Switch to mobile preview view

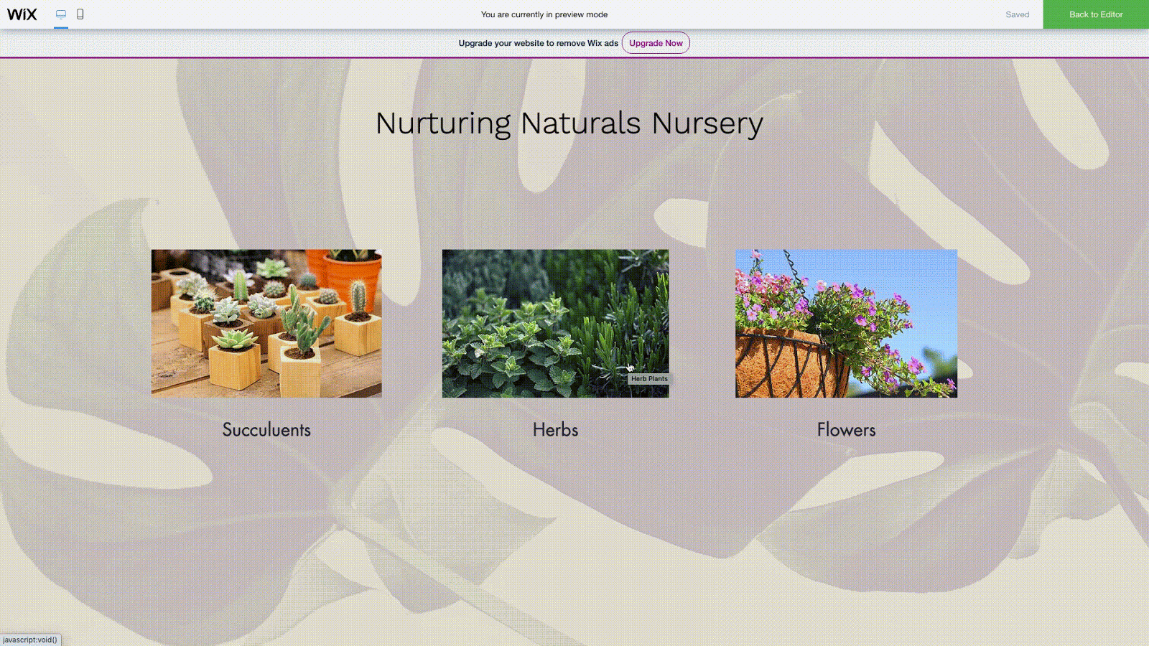(x=80, y=14)
